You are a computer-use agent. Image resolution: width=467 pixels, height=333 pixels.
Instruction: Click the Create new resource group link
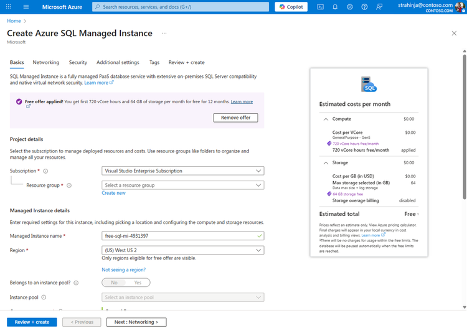[x=114, y=194]
